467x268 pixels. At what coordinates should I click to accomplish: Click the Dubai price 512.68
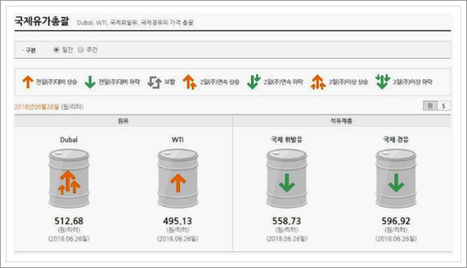coord(69,221)
